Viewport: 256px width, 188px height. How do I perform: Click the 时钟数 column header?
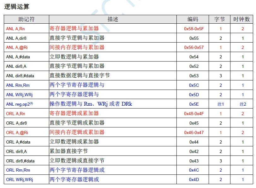click(241, 19)
